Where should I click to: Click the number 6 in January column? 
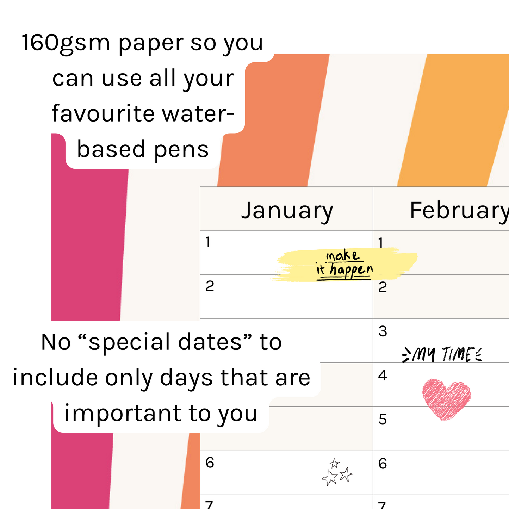[x=210, y=463]
